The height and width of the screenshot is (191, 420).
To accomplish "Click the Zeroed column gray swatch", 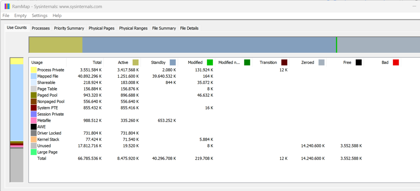I will (x=322, y=62).
